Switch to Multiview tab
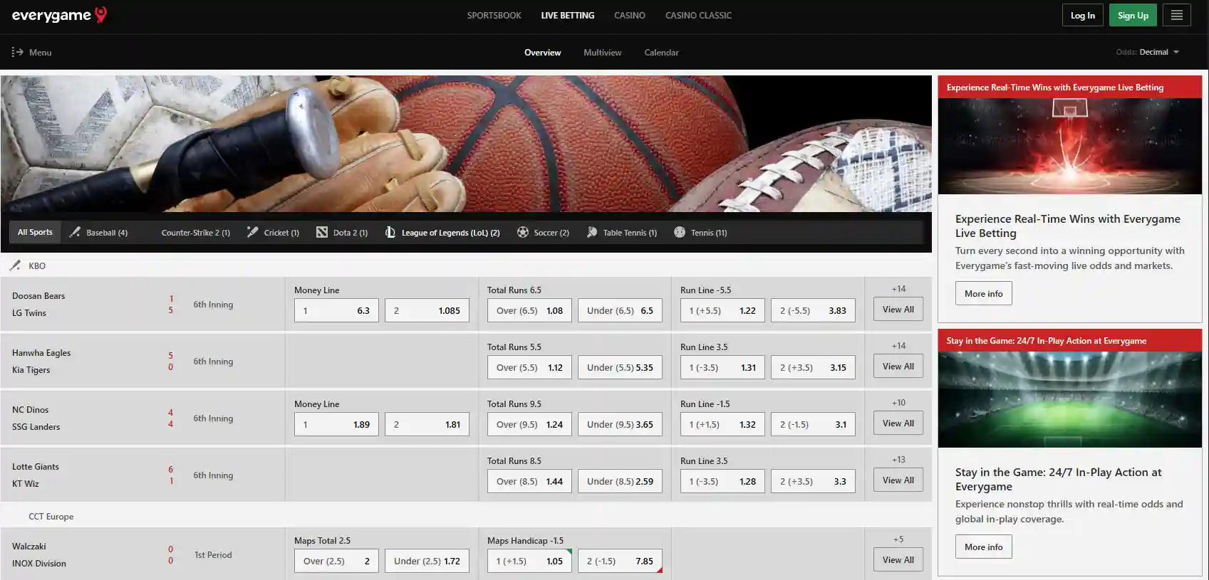 [x=603, y=53]
